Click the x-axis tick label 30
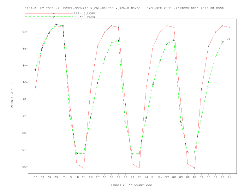This screenshot has height=193, width=250. (x=104, y=177)
